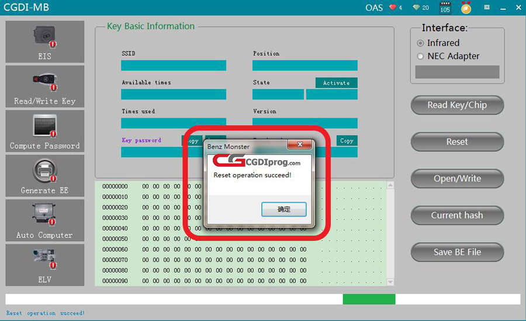Click the Activate button next to State
The width and height of the screenshot is (526, 321).
(x=337, y=83)
